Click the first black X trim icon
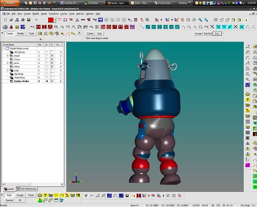 point(212,27)
